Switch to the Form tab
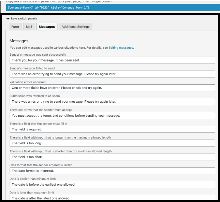 [x=15, y=27]
